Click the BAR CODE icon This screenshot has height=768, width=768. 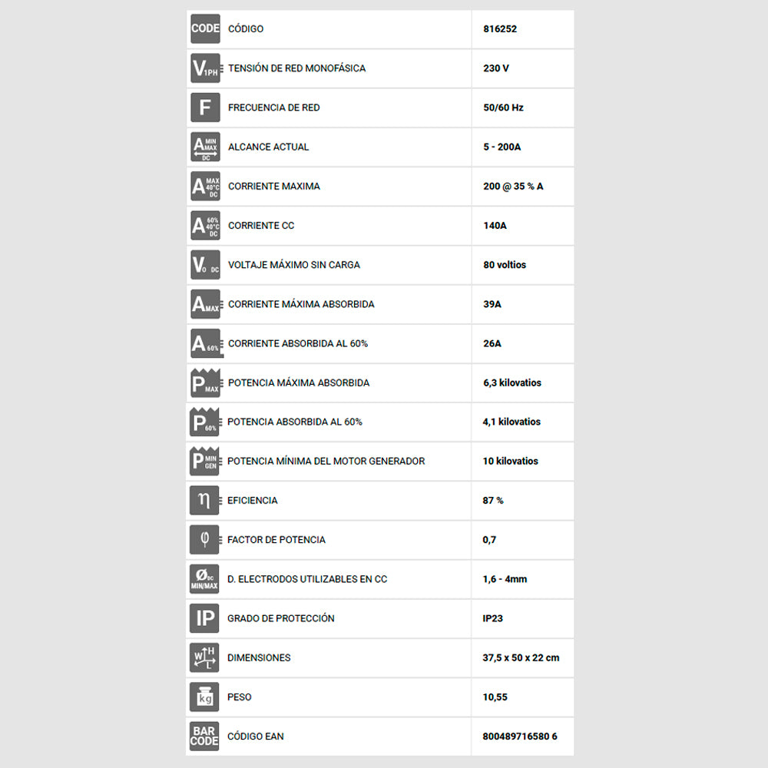[x=204, y=737]
